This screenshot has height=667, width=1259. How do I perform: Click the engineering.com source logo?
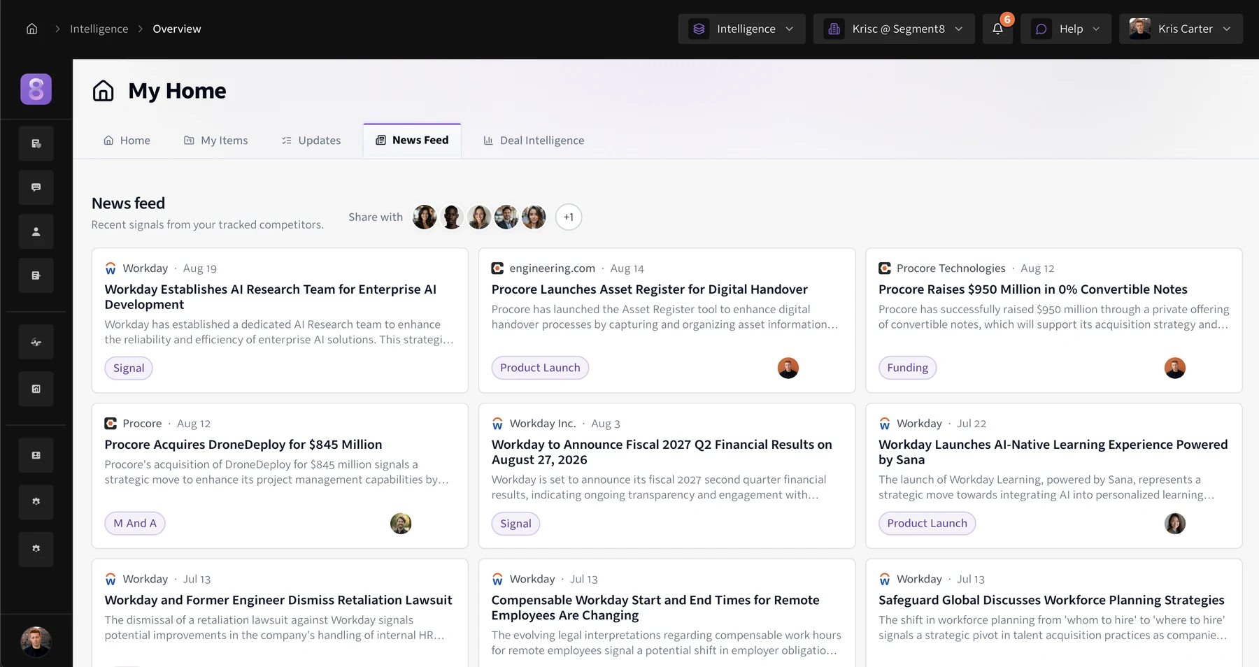coord(497,268)
